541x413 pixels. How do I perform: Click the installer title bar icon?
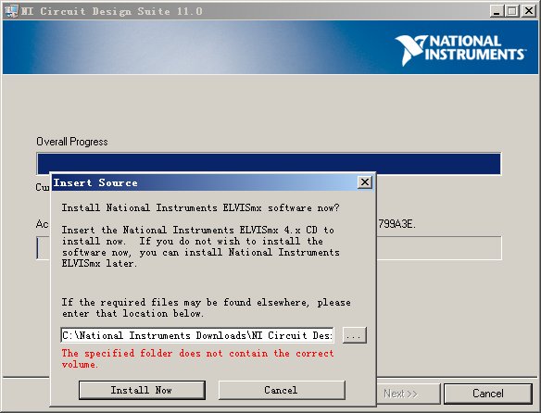[x=11, y=11]
